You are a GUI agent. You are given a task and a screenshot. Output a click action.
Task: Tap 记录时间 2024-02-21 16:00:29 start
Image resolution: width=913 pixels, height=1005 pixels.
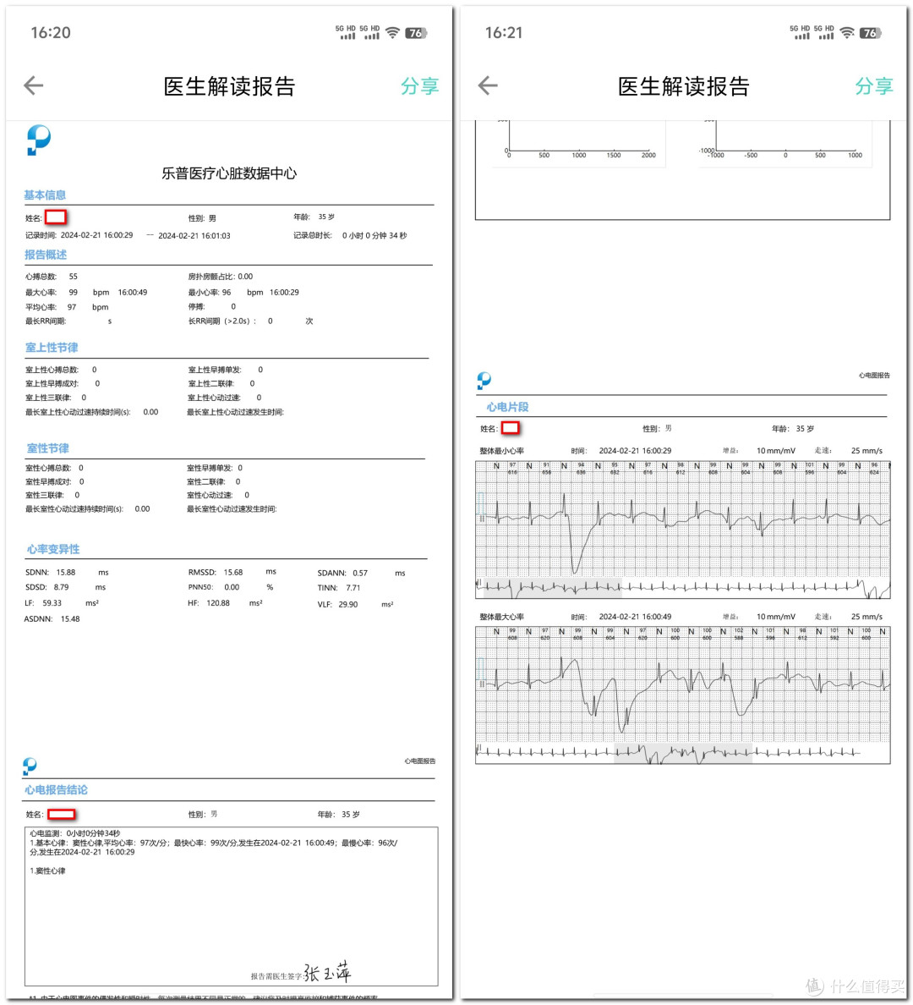tap(79, 235)
